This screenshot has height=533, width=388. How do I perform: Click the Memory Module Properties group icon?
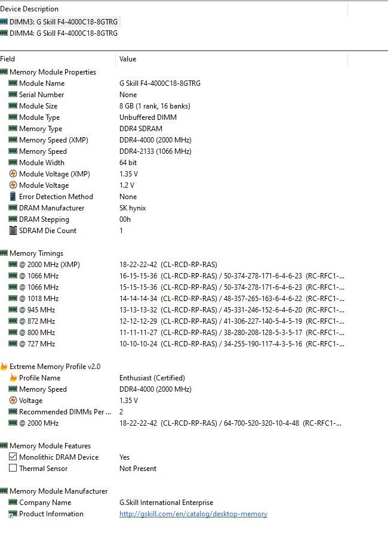pyautogui.click(x=4, y=72)
